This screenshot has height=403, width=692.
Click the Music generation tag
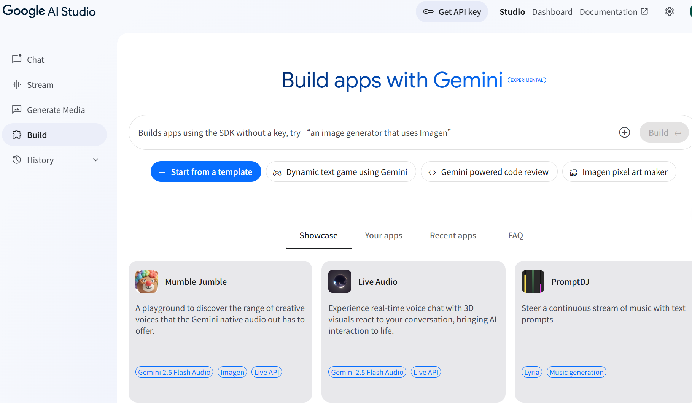(x=576, y=372)
